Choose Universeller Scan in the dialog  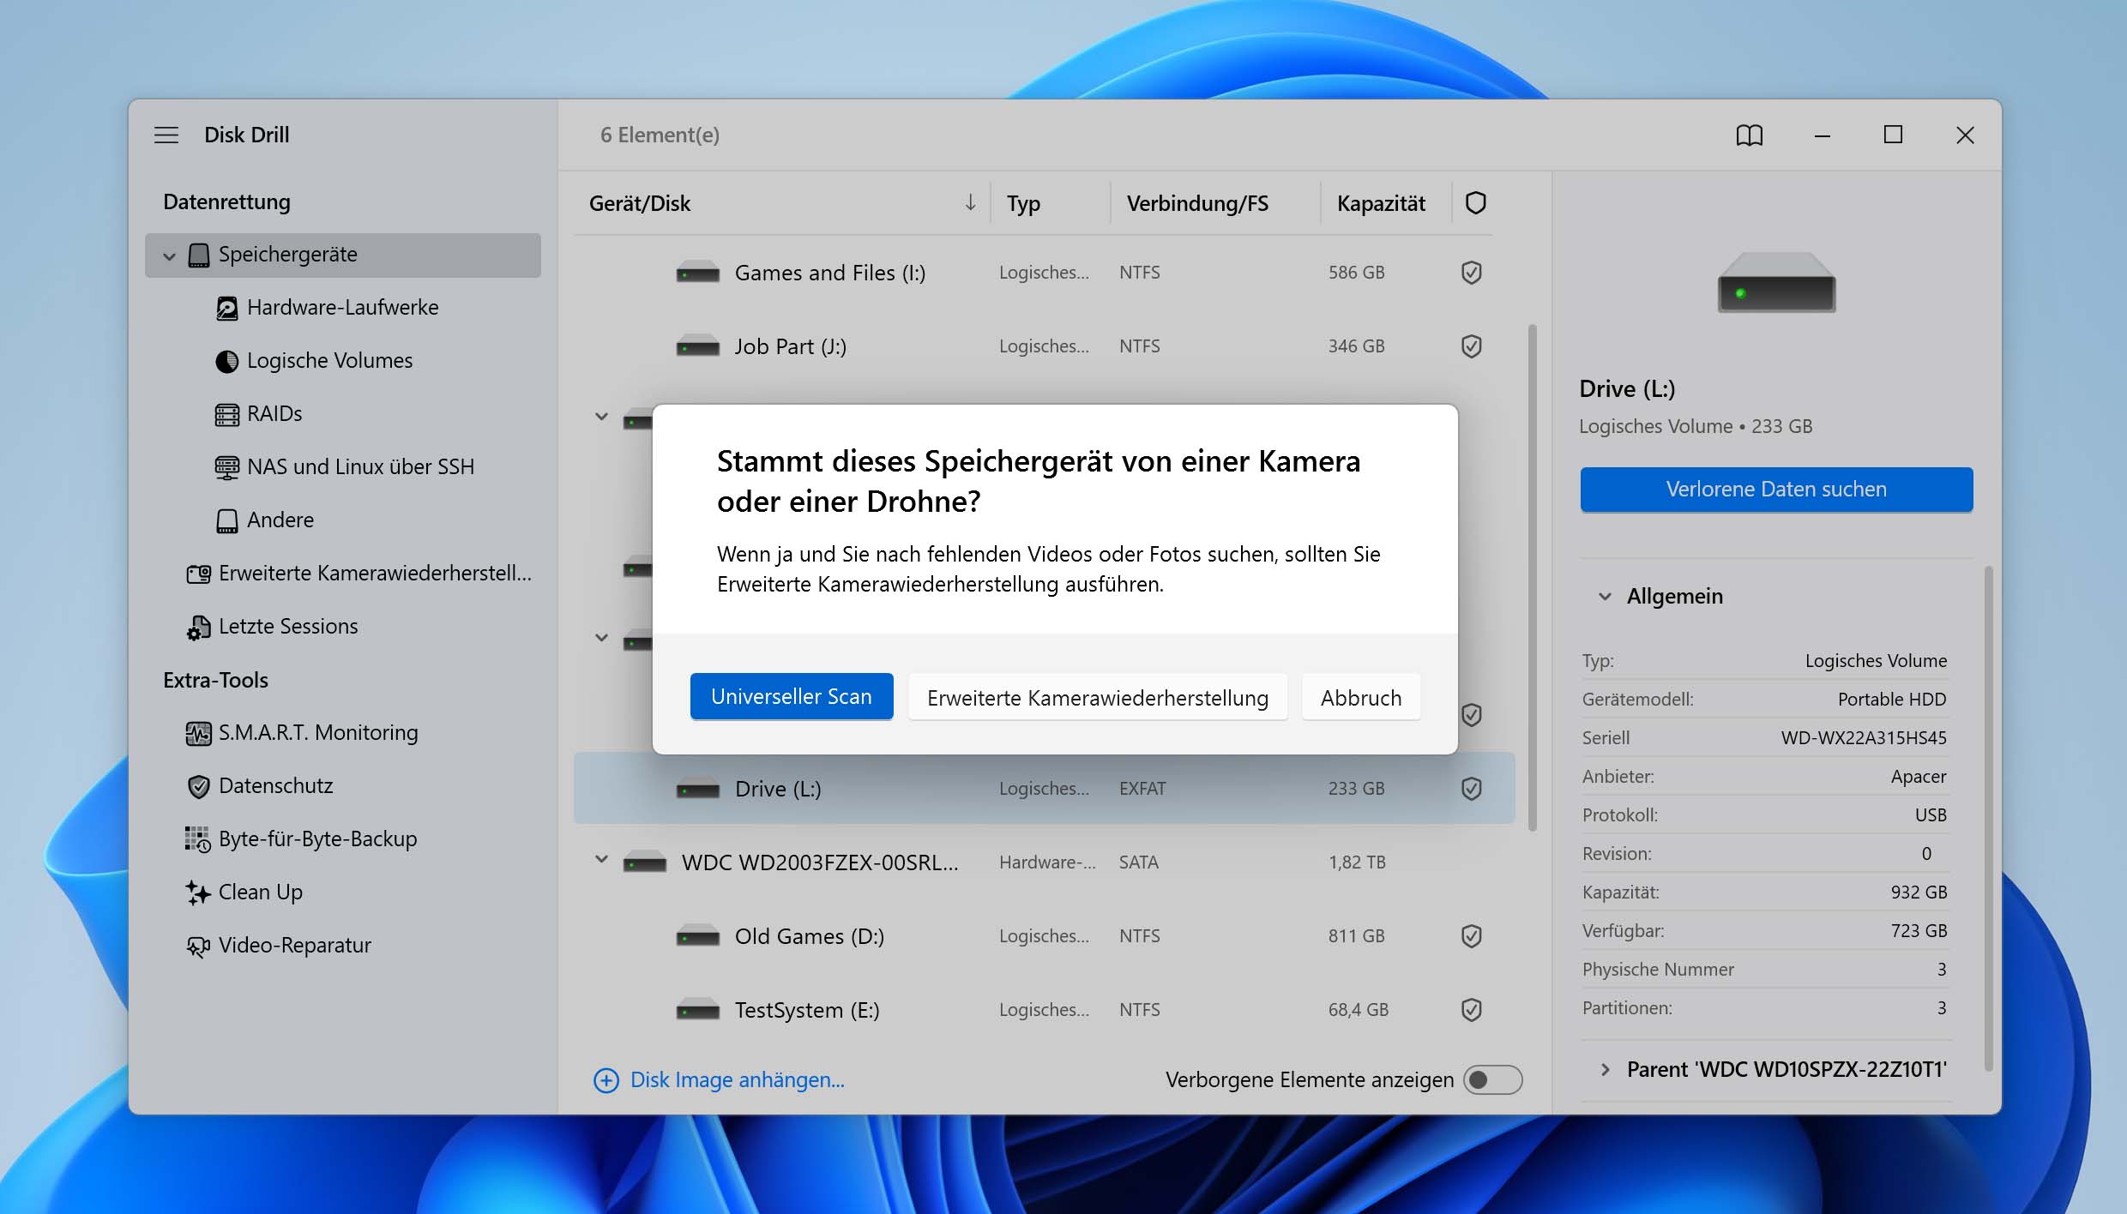[791, 697]
